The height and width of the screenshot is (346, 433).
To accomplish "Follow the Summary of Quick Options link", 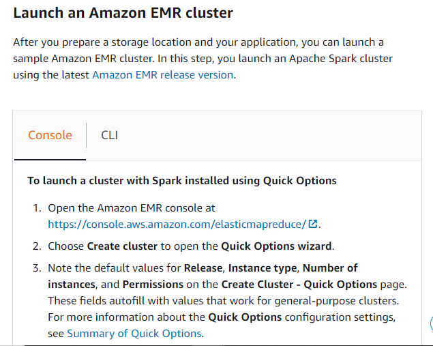I will (x=134, y=334).
